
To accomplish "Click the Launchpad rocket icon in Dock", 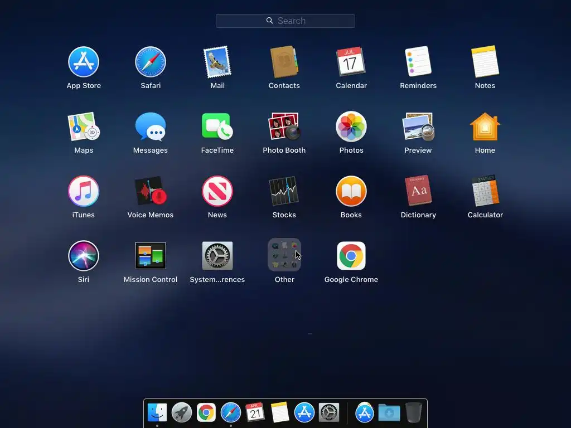I will 182,413.
